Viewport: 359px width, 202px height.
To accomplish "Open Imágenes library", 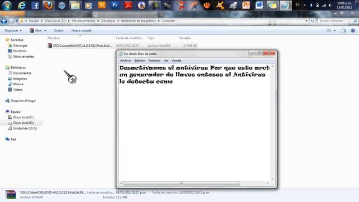I will coord(20,79).
